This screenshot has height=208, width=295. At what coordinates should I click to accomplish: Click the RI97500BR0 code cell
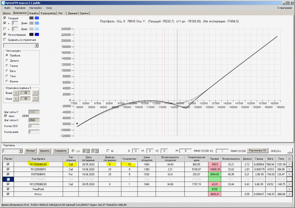pos(38,174)
